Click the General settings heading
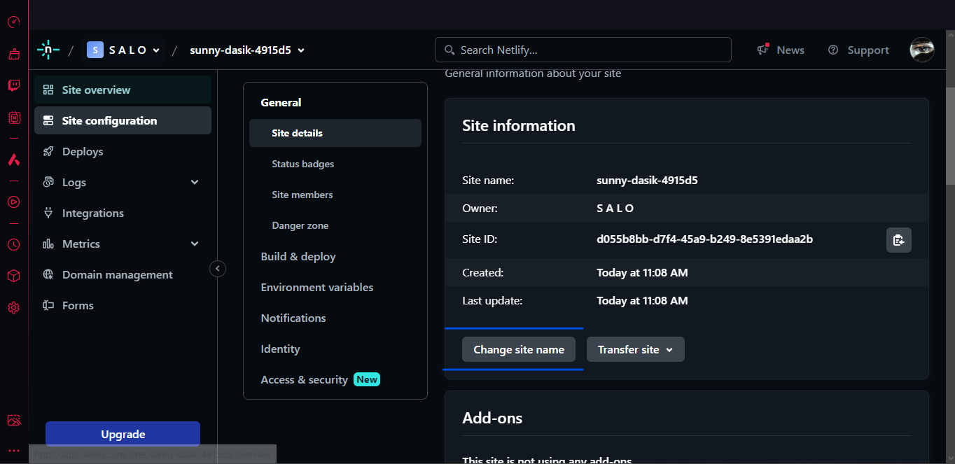Screen dimensions: 955x464 coord(281,102)
